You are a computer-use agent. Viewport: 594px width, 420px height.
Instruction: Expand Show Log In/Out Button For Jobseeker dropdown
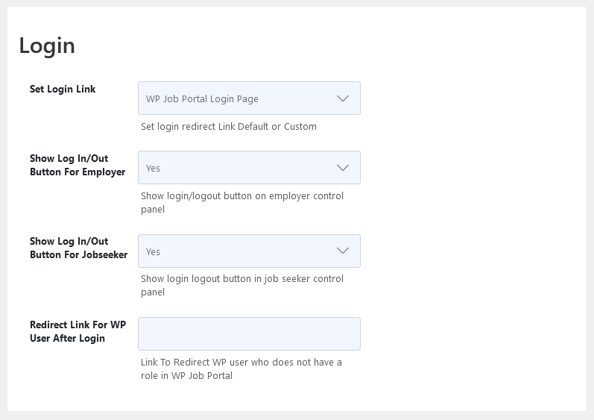[x=249, y=251]
